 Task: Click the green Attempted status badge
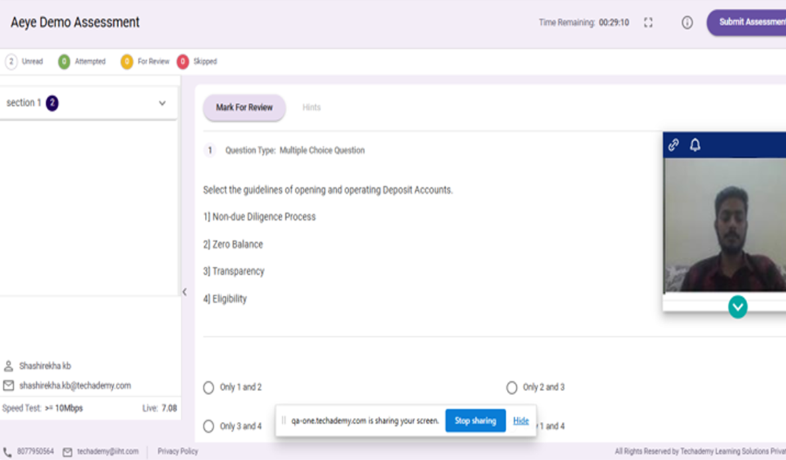tap(64, 62)
